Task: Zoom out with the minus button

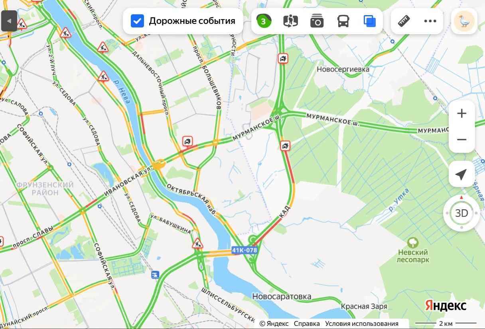Action: 461,139
